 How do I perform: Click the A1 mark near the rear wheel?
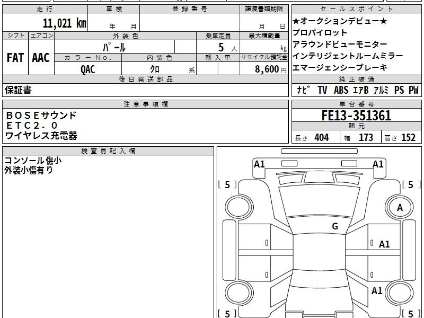click(377, 291)
